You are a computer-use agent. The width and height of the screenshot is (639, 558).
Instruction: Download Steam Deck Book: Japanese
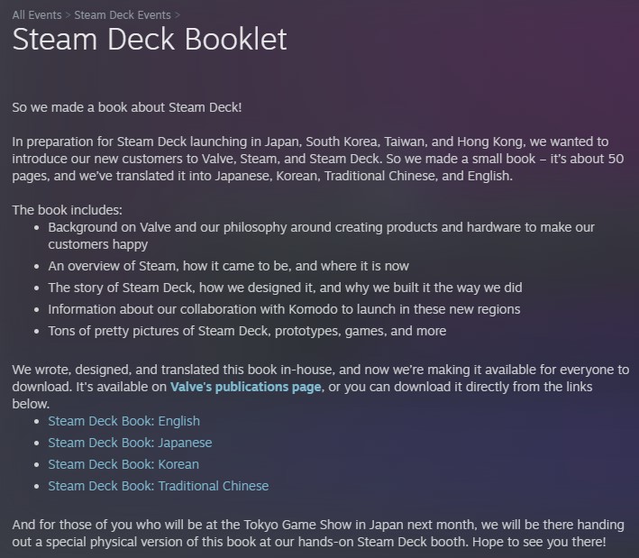(130, 443)
